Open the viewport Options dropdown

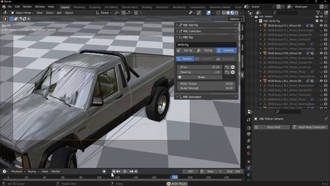236,19
